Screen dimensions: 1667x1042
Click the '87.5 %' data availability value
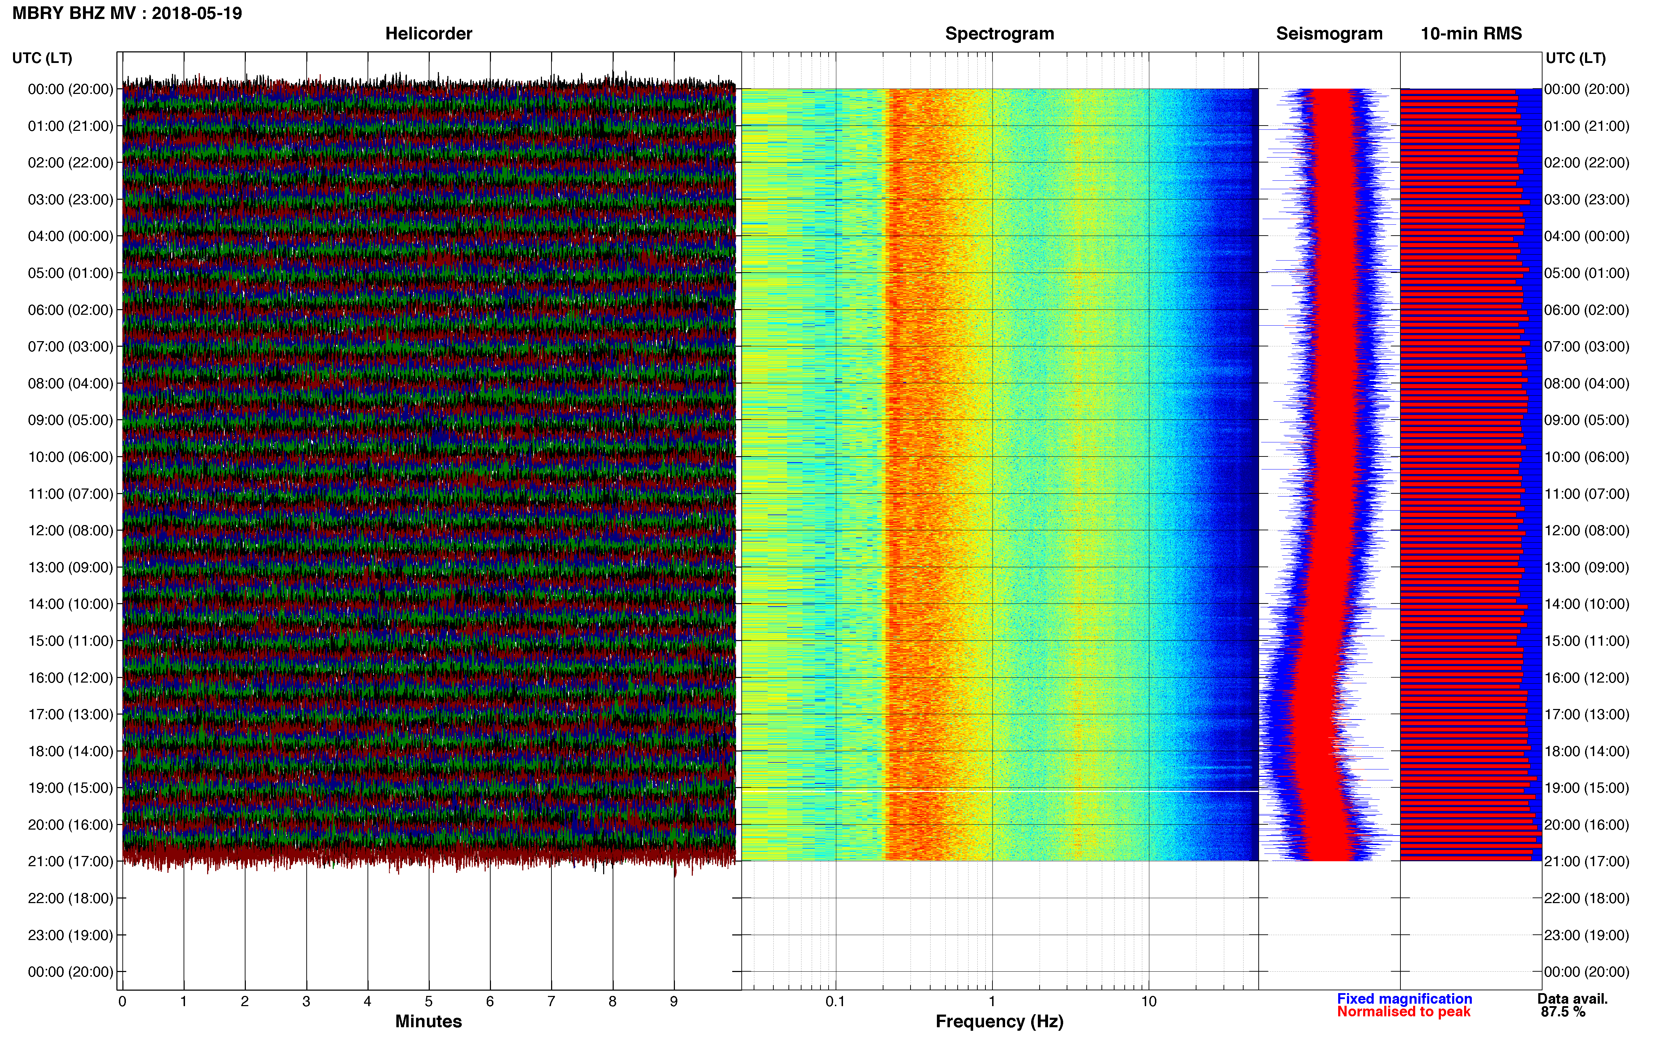[x=1563, y=1012]
